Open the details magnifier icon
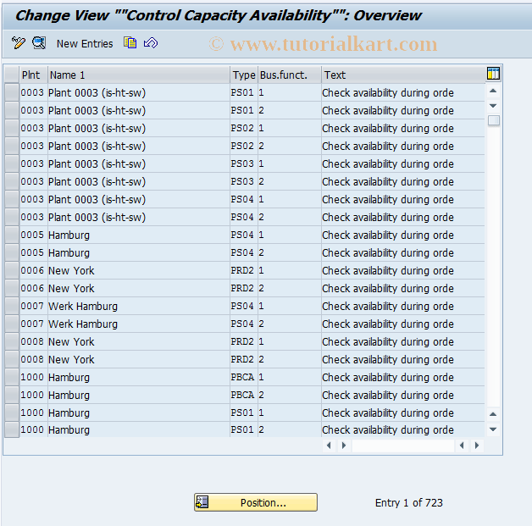The image size is (532, 526). pos(39,43)
